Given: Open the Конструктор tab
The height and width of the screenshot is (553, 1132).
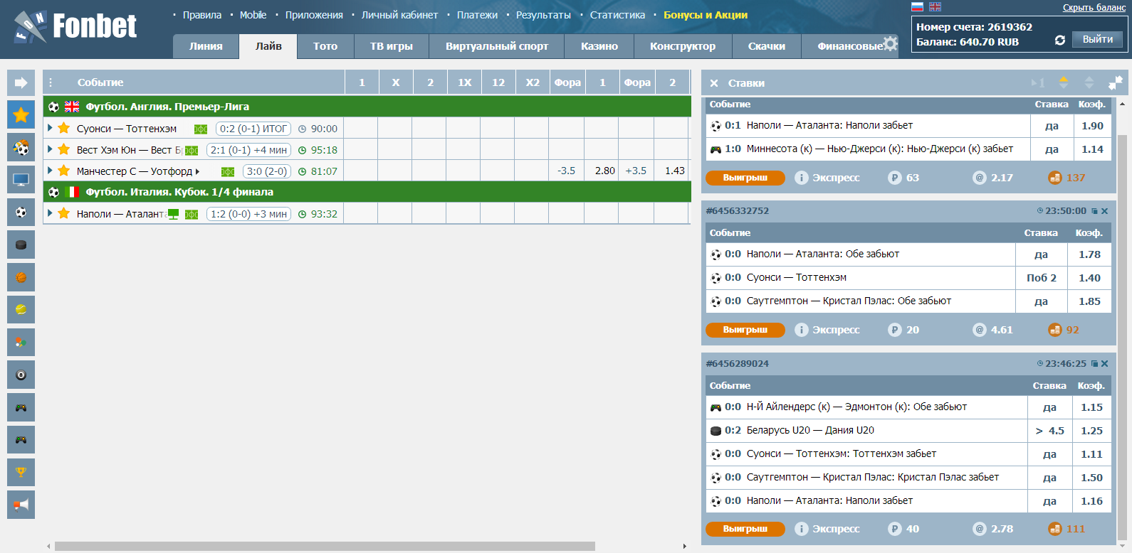Looking at the screenshot, I should point(683,46).
